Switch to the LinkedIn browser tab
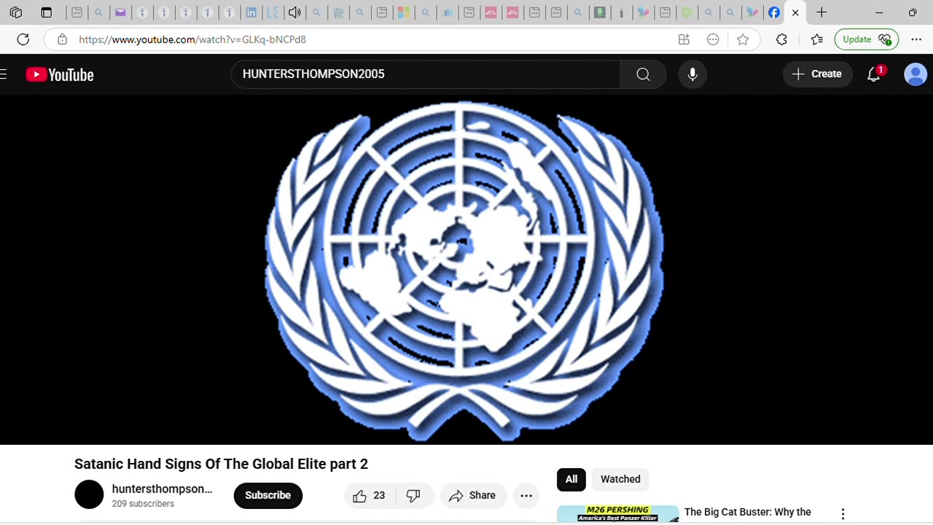This screenshot has height=525, width=933. 251,12
